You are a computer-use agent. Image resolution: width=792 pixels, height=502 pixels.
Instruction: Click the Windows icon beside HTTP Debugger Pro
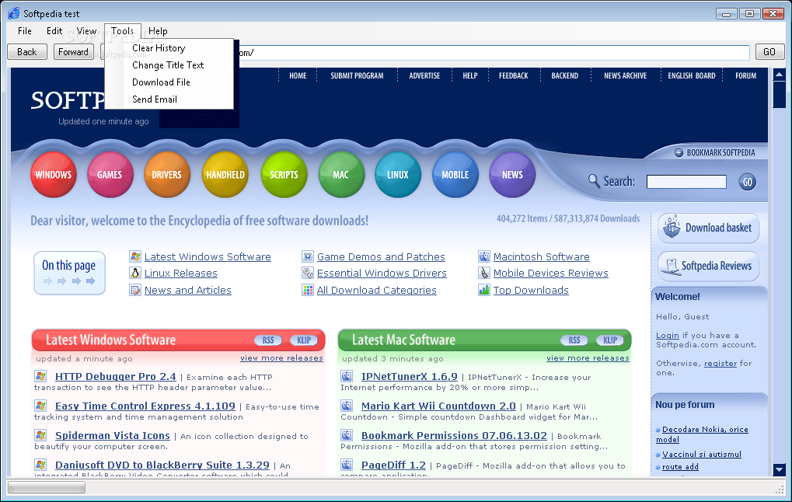coord(40,376)
